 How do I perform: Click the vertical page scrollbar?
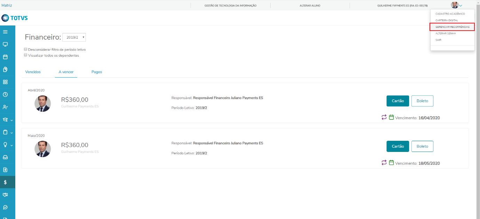pyautogui.click(x=478, y=109)
